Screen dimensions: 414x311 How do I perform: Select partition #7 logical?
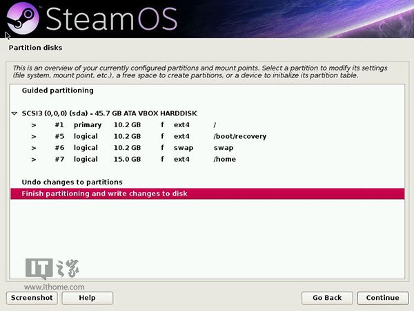pyautogui.click(x=208, y=159)
